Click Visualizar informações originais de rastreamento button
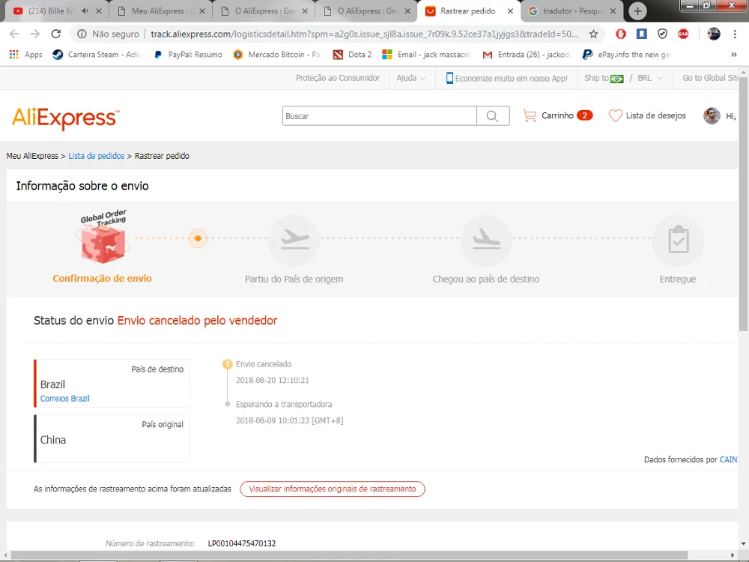Image resolution: width=749 pixels, height=562 pixels. click(x=333, y=489)
